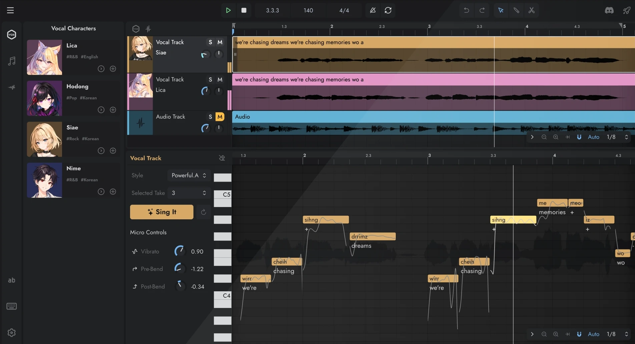
Task: Open the waveform sidebar tab
Action: click(x=12, y=87)
